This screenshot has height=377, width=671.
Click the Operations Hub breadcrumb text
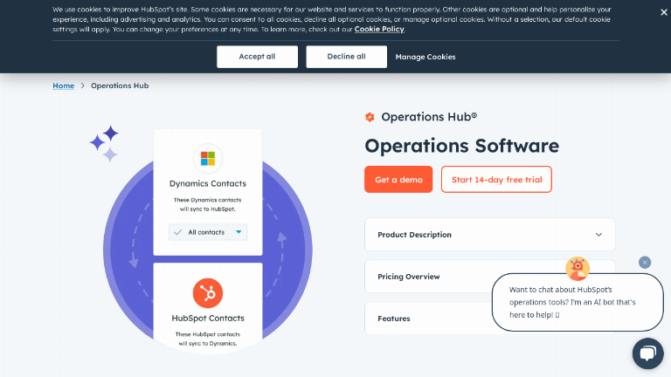pos(120,86)
